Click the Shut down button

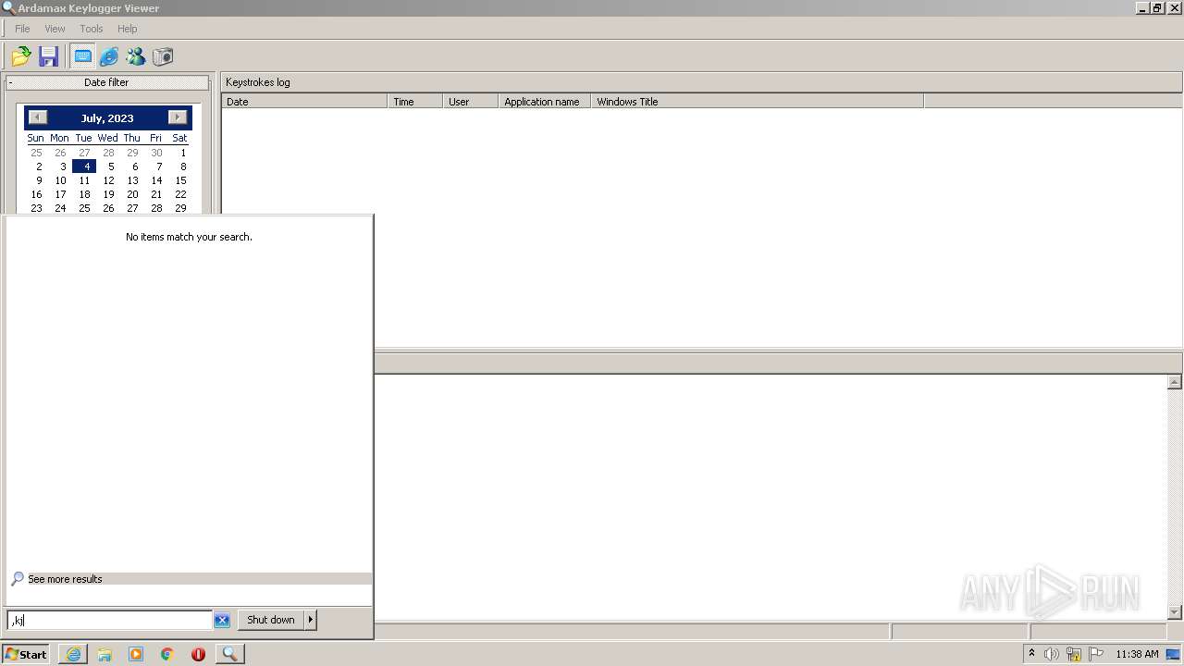click(x=271, y=620)
